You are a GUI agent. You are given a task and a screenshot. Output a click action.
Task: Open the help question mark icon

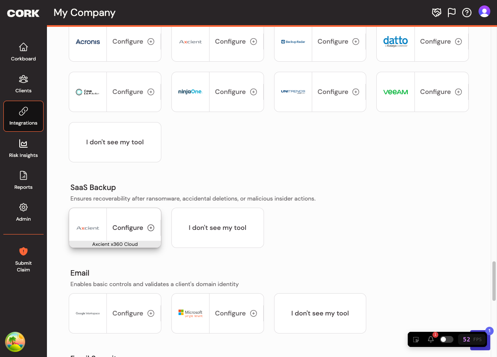tap(467, 13)
